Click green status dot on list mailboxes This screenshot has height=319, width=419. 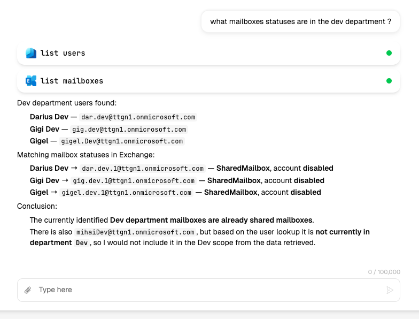[x=389, y=81]
